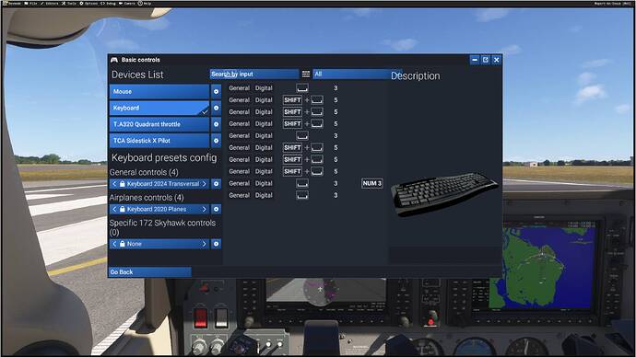Image resolution: width=636 pixels, height=357 pixels.
Task: Click the list filter icon beside search
Action: click(306, 74)
